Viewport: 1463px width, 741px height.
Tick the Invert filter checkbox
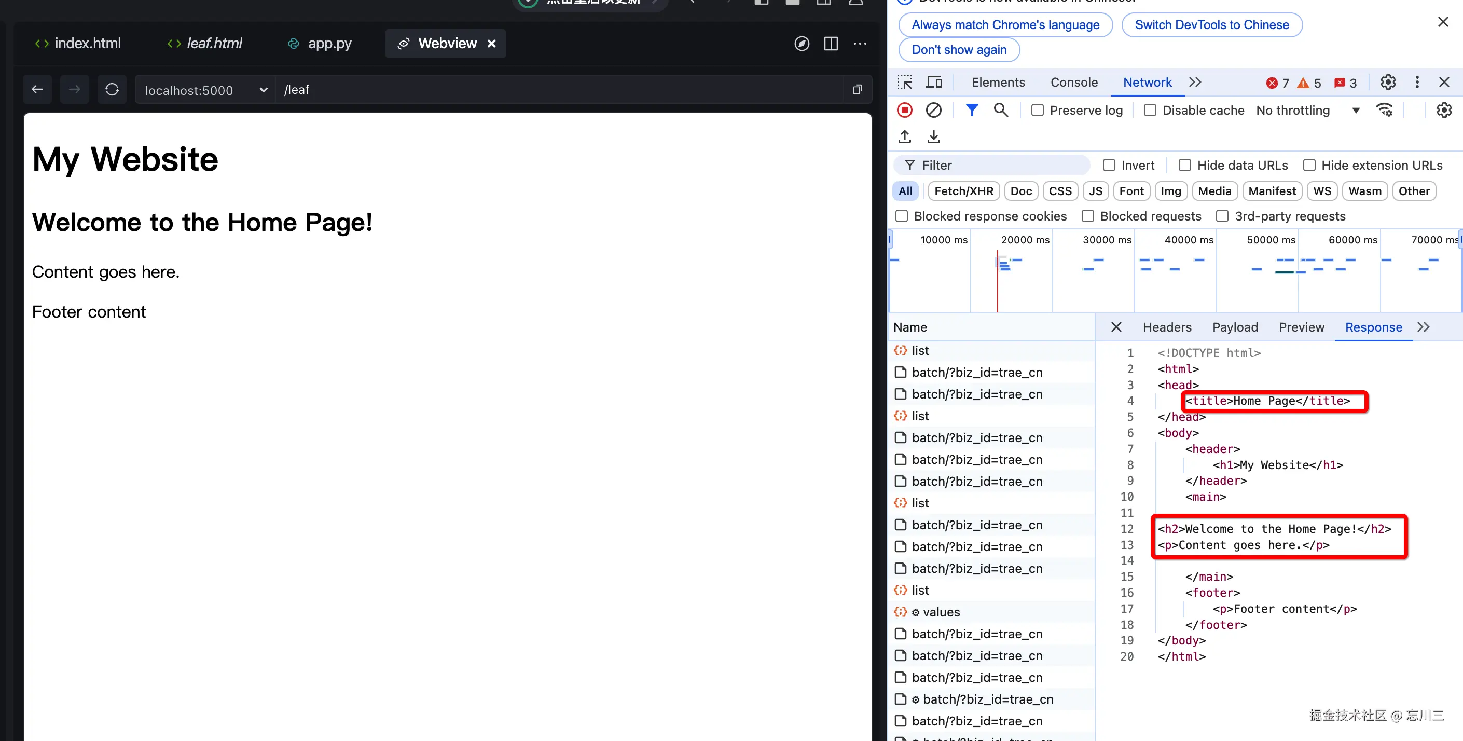1109,166
